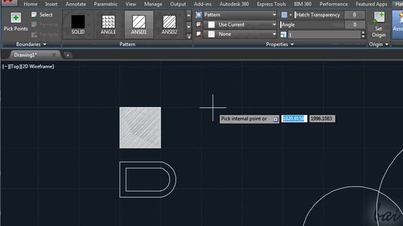The width and height of the screenshot is (403, 226).
Task: Click inside the hatched square
Action: (x=140, y=127)
